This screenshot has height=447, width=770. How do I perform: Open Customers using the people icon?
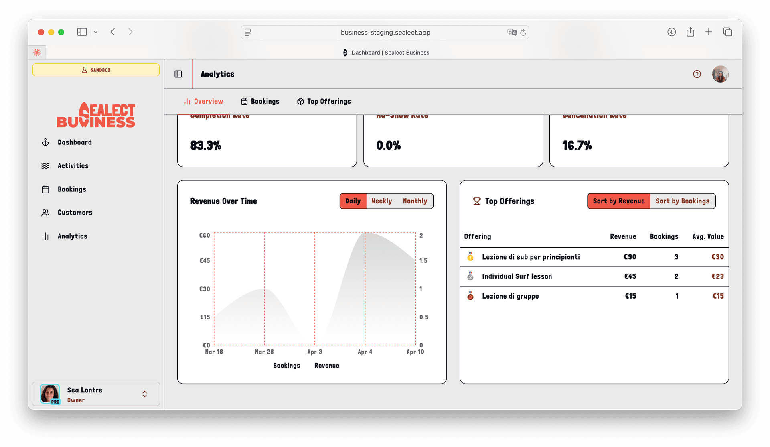[x=46, y=212]
